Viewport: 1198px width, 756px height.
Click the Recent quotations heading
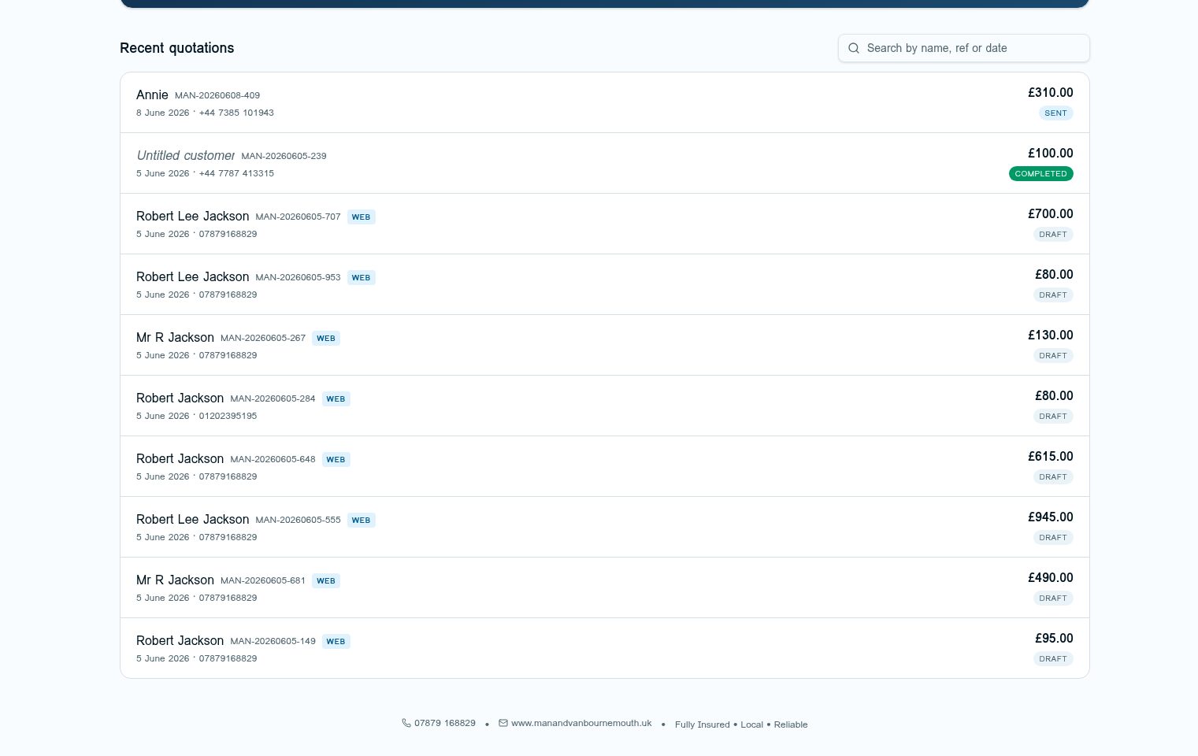[177, 48]
